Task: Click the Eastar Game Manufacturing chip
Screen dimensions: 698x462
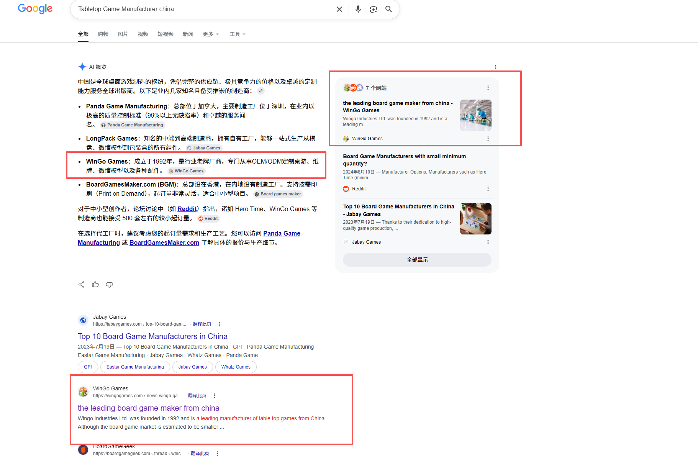Action: pos(135,367)
